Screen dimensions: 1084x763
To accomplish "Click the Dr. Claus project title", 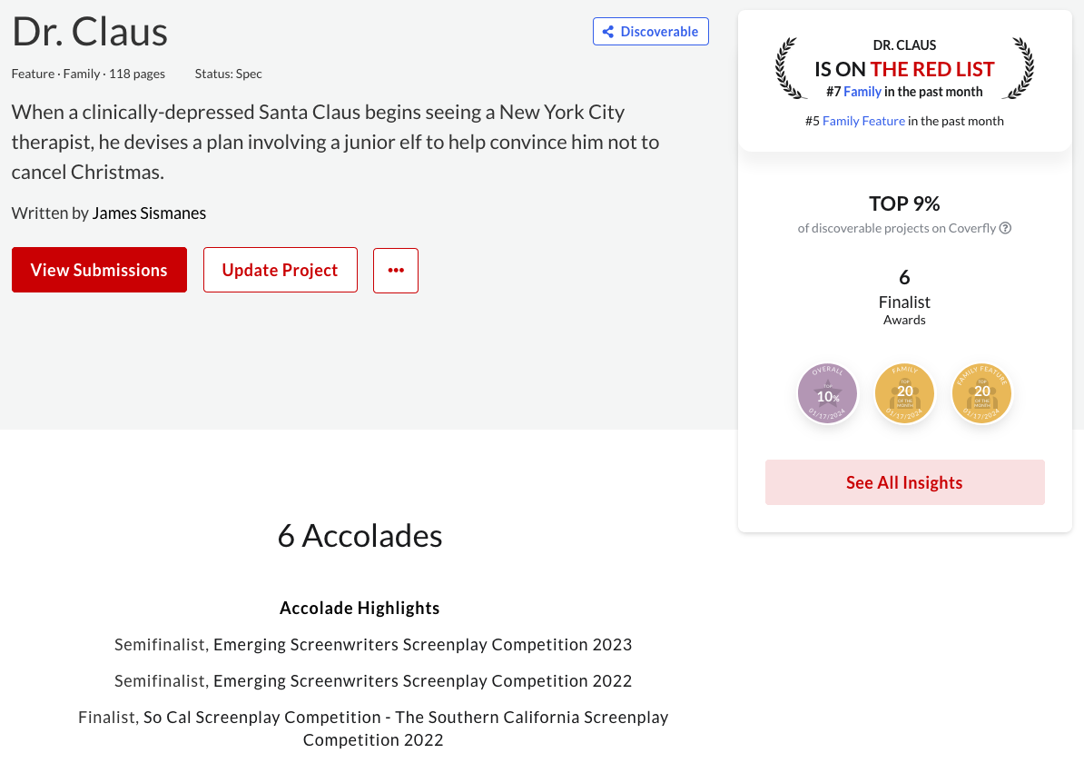I will coord(90,32).
